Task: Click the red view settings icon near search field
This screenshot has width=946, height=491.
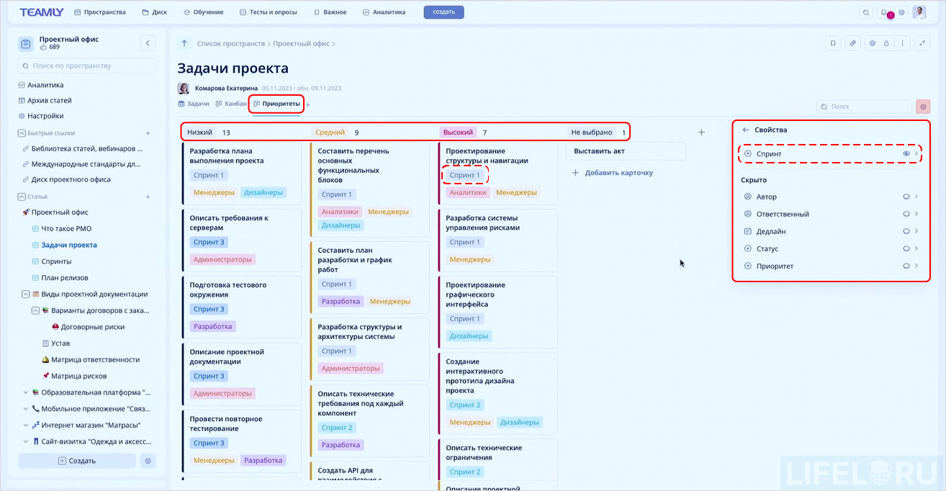Action: coord(923,106)
